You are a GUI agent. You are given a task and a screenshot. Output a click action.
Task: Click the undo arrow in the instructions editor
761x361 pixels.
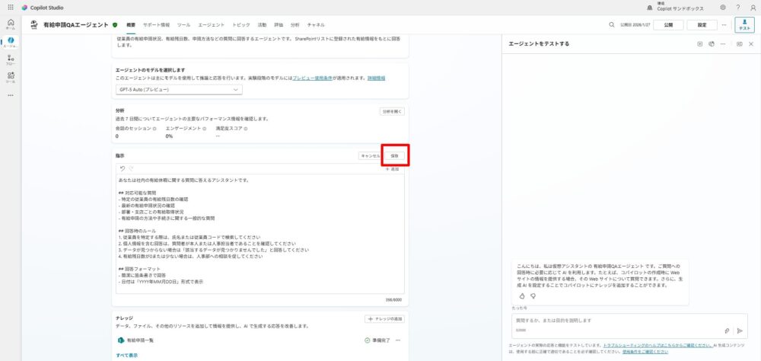[x=122, y=168]
